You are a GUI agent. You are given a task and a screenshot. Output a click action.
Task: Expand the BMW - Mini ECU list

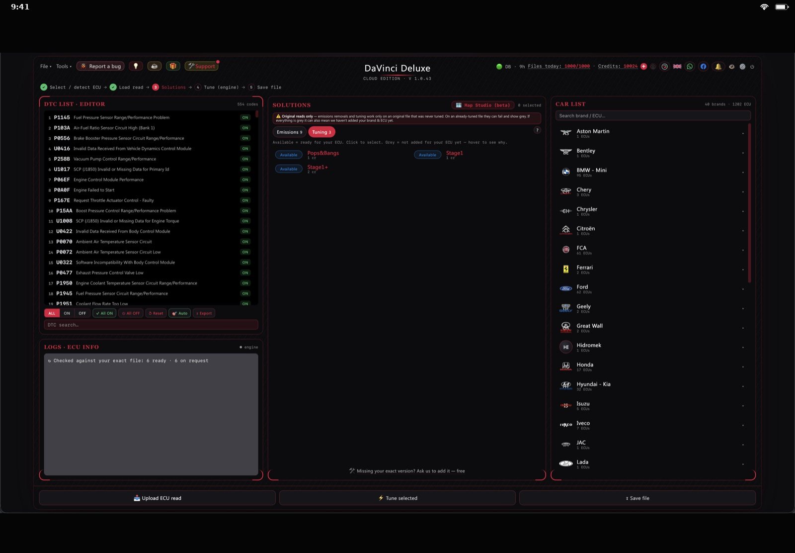click(x=743, y=172)
